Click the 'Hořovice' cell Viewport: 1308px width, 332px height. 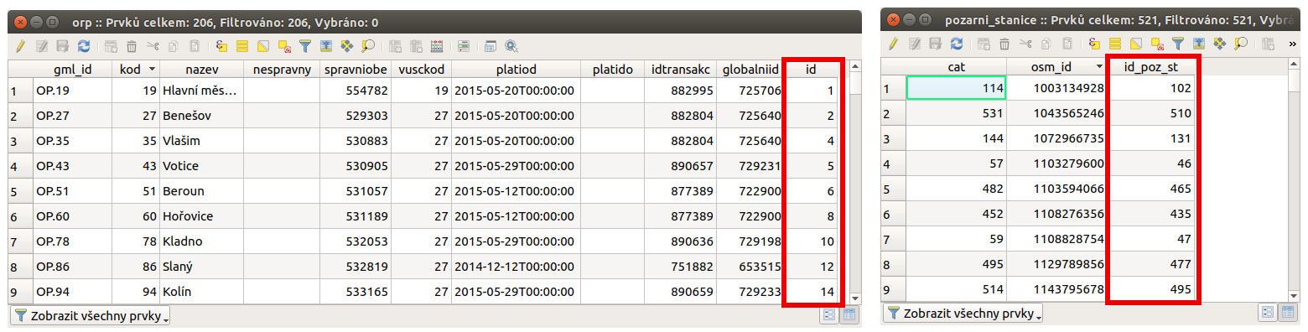201,216
